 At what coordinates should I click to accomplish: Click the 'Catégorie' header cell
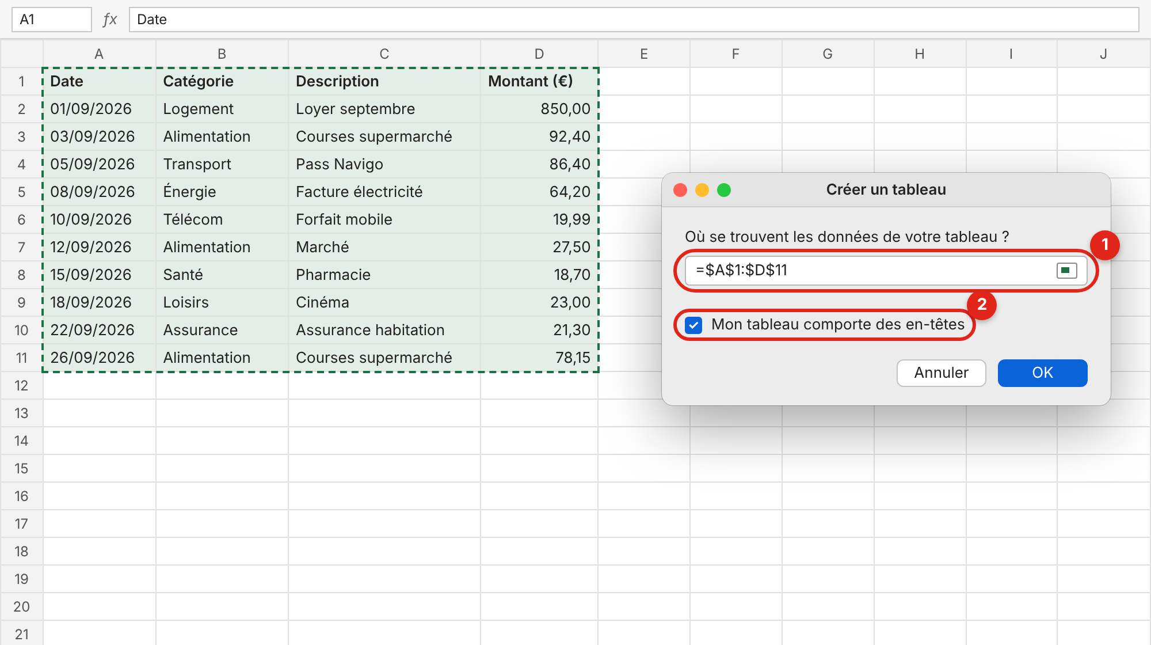(x=222, y=81)
